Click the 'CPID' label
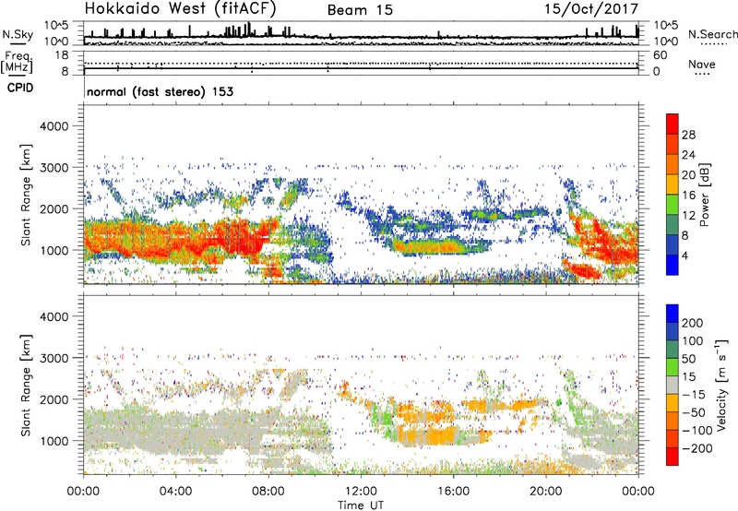The width and height of the screenshot is (738, 511). click(20, 88)
